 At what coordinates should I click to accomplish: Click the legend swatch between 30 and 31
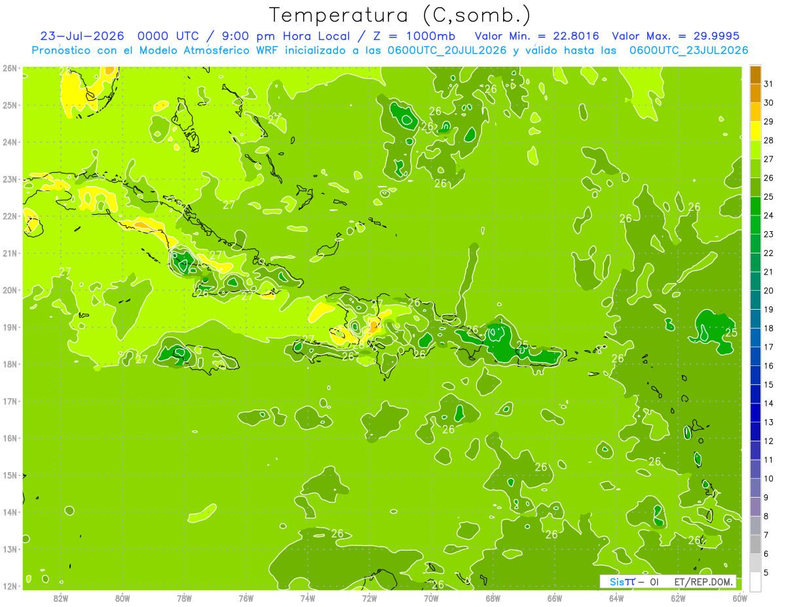(x=755, y=94)
